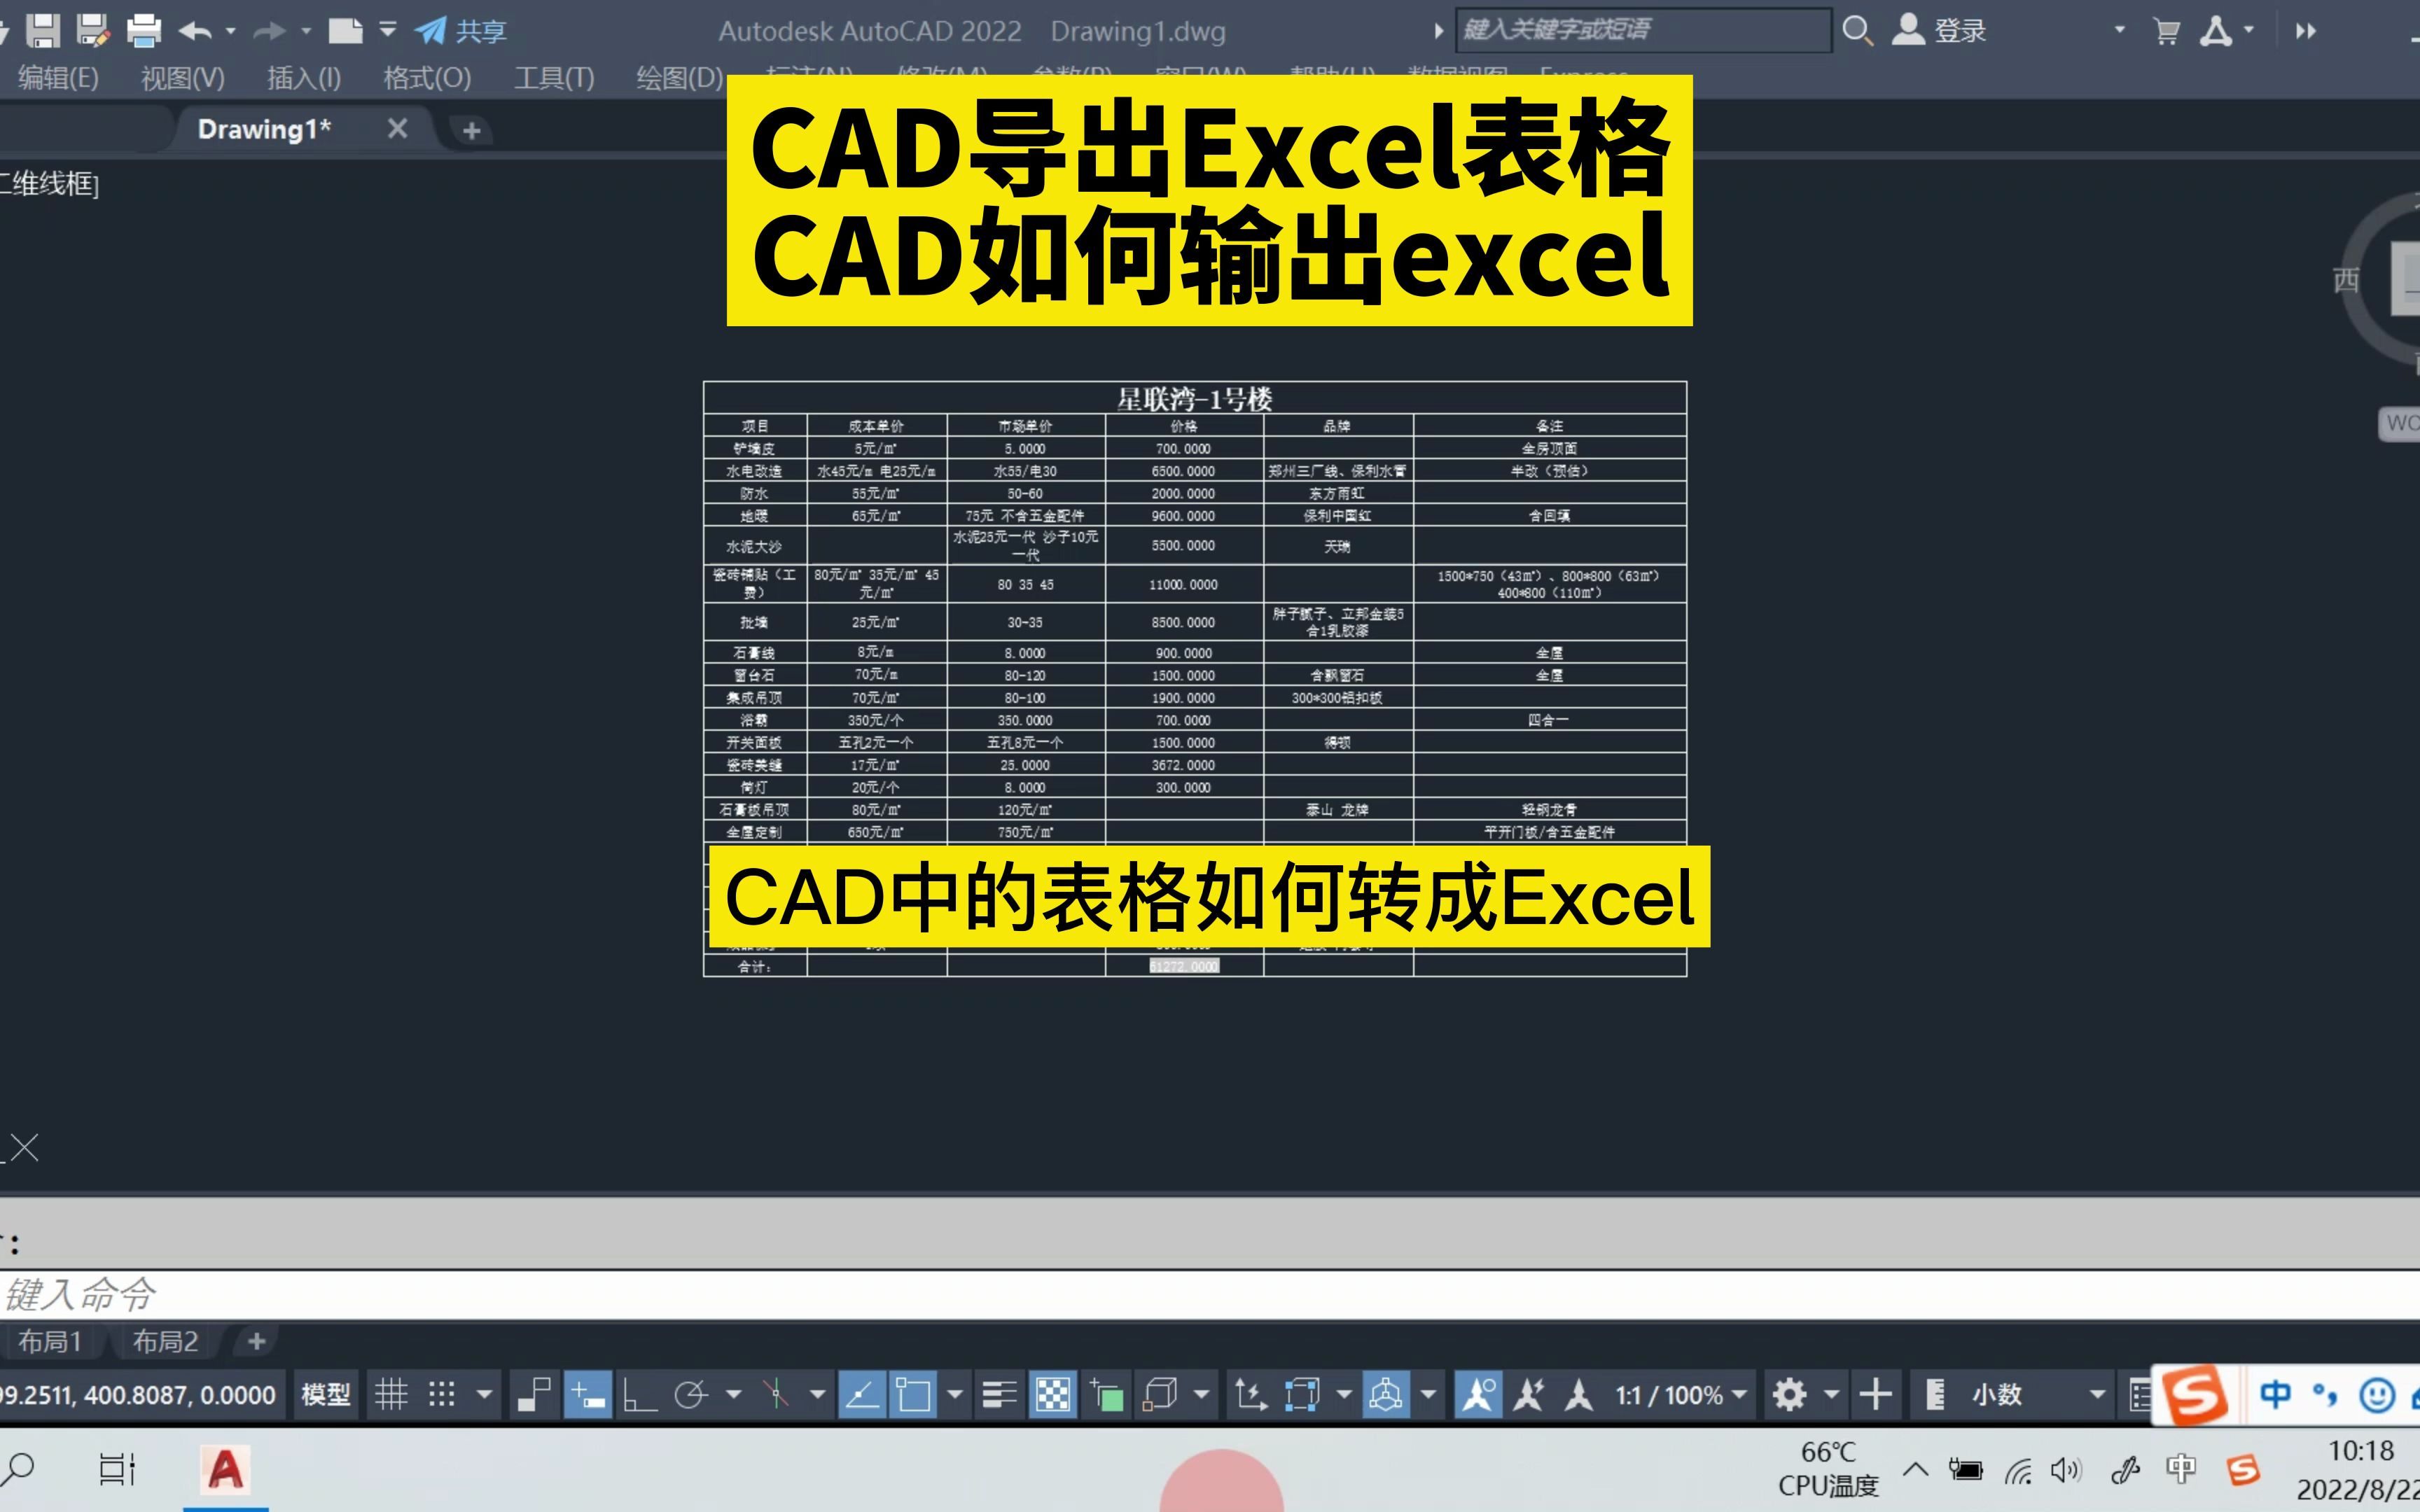The width and height of the screenshot is (2420, 1512).
Task: Open the 1:1 / 100% annotation scale dropdown
Action: (x=1681, y=1394)
